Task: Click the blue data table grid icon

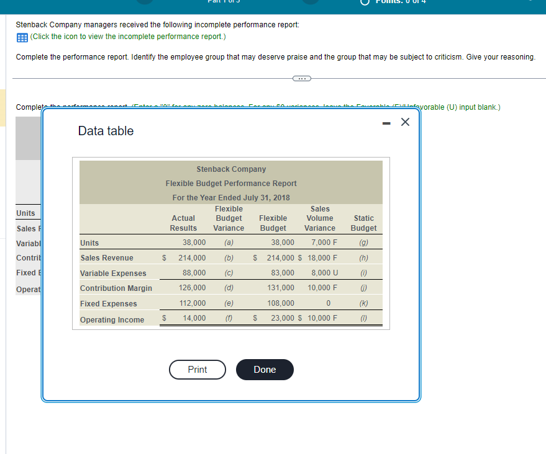Action: coord(22,37)
